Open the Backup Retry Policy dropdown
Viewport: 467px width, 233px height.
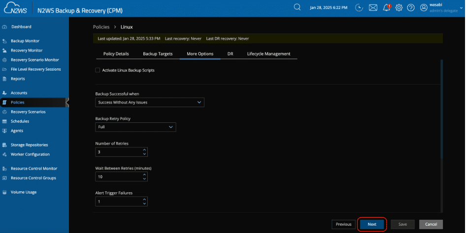coord(135,127)
